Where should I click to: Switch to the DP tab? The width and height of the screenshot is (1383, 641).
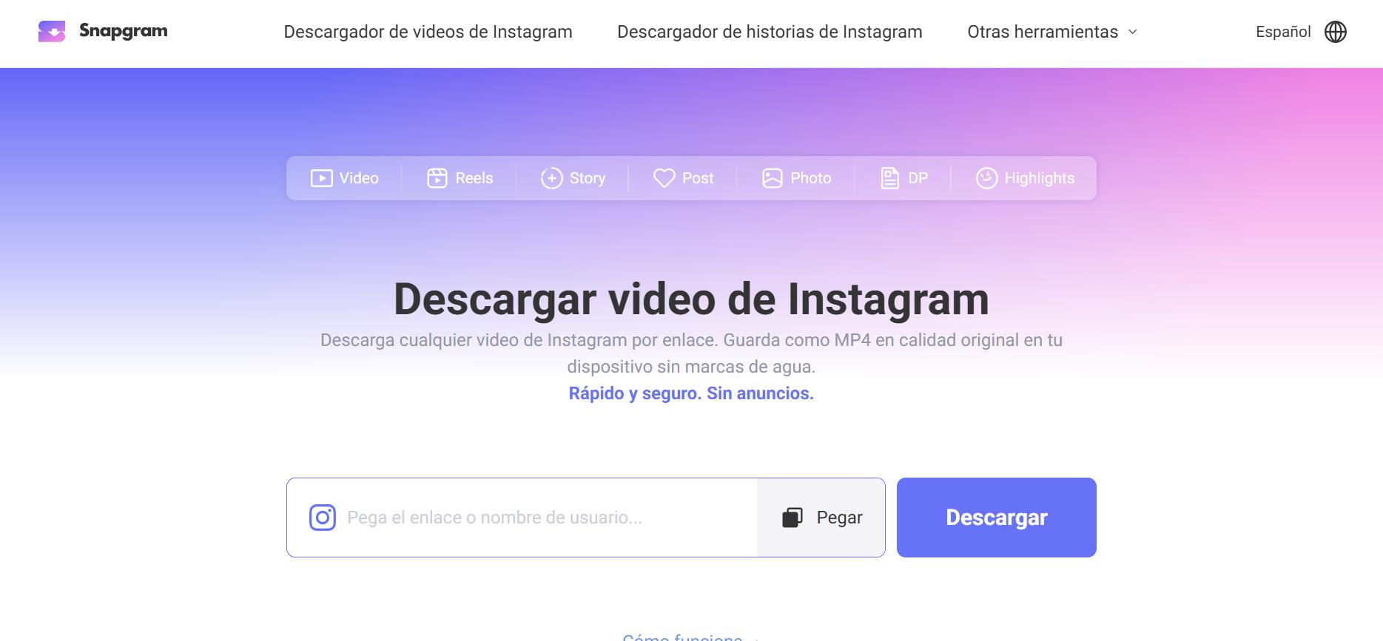904,178
